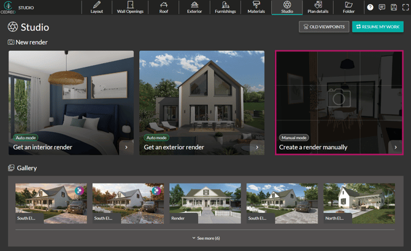Open the North El... gallery thumbnail
The width and height of the screenshot is (411, 251).
[359, 203]
